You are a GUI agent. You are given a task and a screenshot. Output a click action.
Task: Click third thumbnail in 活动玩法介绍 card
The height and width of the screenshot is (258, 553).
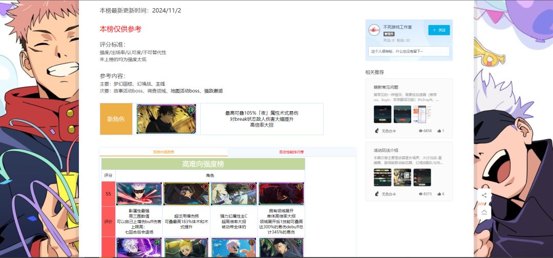[422, 177]
